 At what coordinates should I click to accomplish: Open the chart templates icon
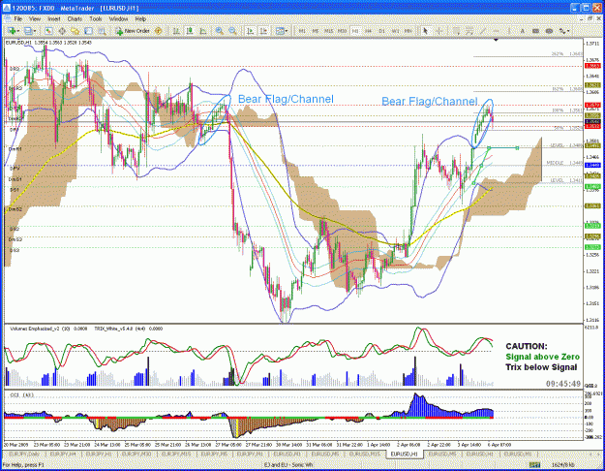[280, 31]
